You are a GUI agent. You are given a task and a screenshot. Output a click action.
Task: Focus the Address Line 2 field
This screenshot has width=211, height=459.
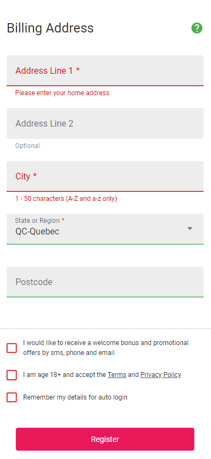105,123
